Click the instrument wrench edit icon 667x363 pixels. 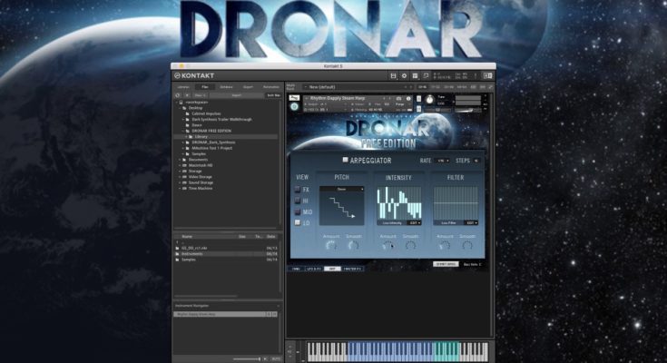point(295,97)
